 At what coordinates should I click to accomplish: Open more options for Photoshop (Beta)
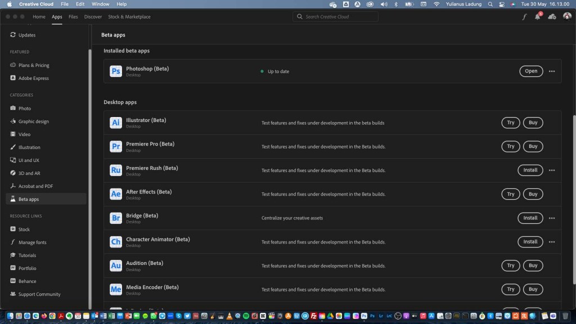552,71
